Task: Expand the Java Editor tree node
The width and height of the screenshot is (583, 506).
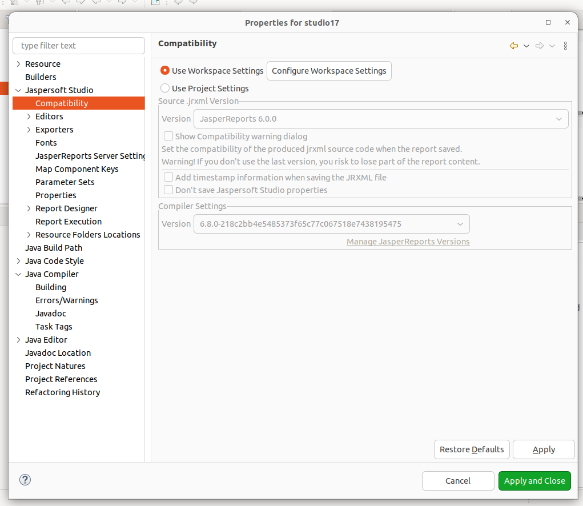Action: coord(19,340)
